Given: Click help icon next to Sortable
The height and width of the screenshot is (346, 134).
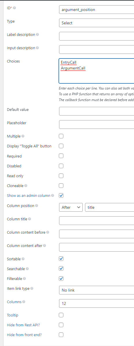Looking at the screenshot, I should click(23, 259).
